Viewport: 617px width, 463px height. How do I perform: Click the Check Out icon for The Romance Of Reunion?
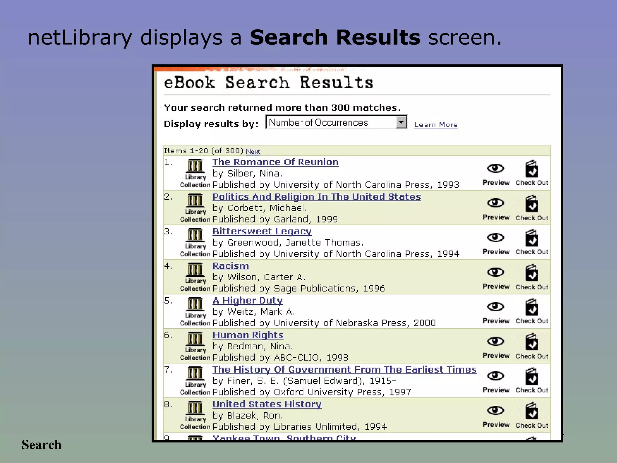click(531, 169)
